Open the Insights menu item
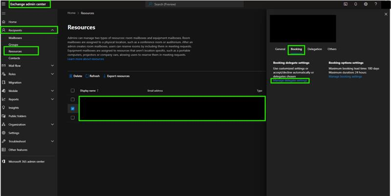 [x=14, y=108]
